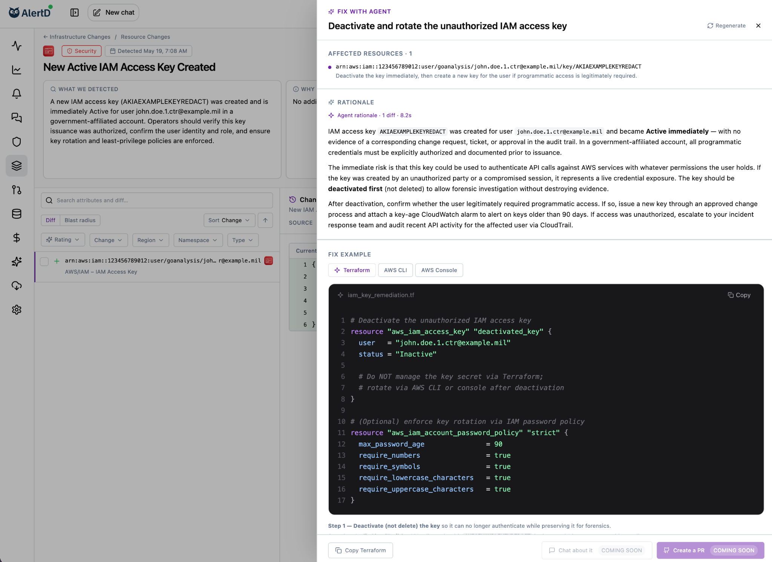
Task: Open the Type filter dropdown
Action: pos(243,240)
